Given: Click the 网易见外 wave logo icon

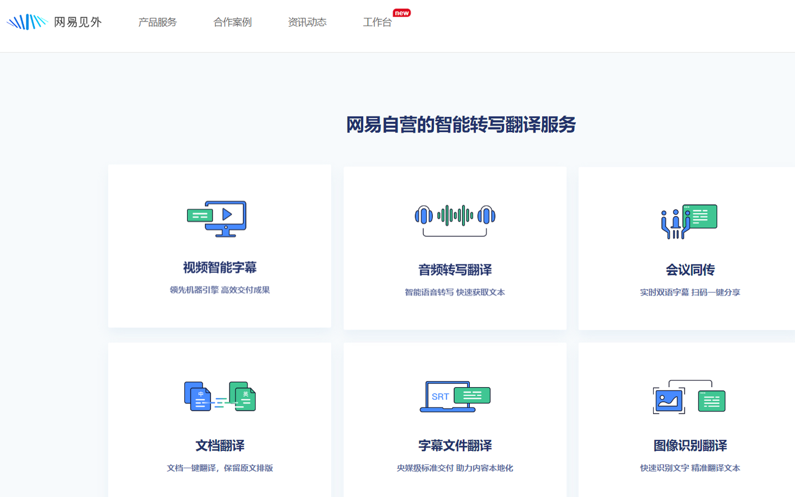Looking at the screenshot, I should (27, 22).
